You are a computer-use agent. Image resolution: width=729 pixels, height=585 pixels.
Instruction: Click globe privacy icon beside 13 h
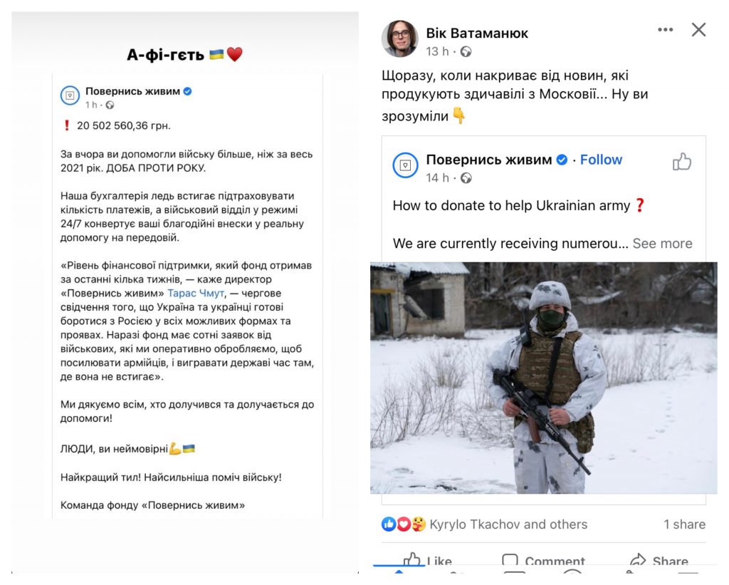pos(466,51)
